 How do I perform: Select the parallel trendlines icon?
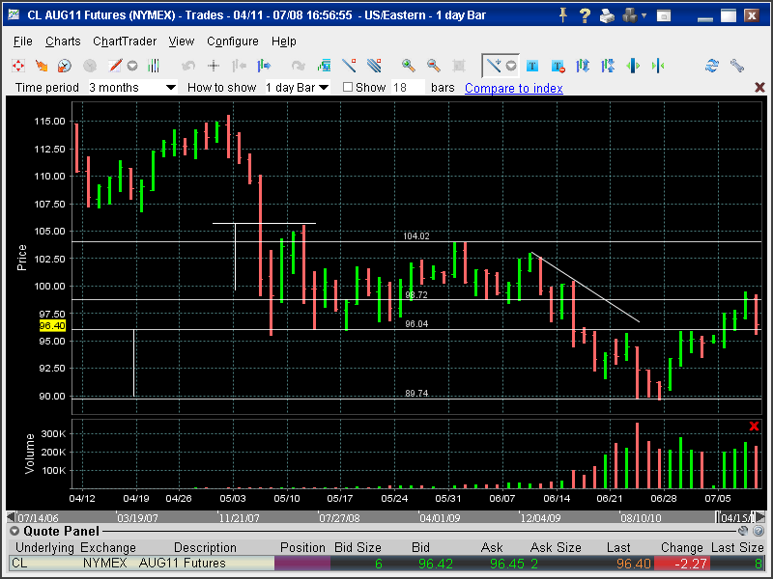pos(374,66)
